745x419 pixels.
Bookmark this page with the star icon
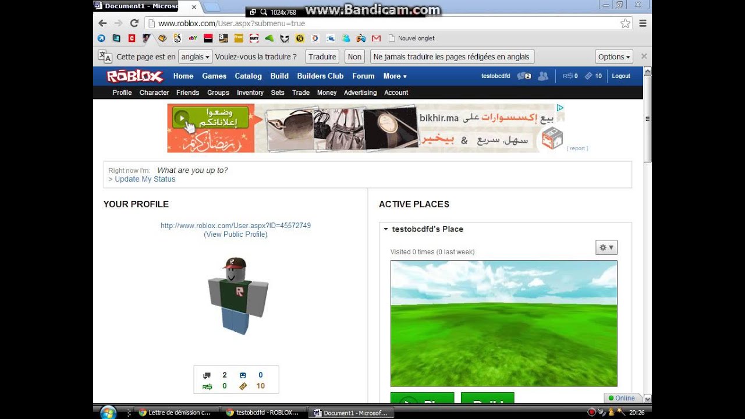click(625, 23)
